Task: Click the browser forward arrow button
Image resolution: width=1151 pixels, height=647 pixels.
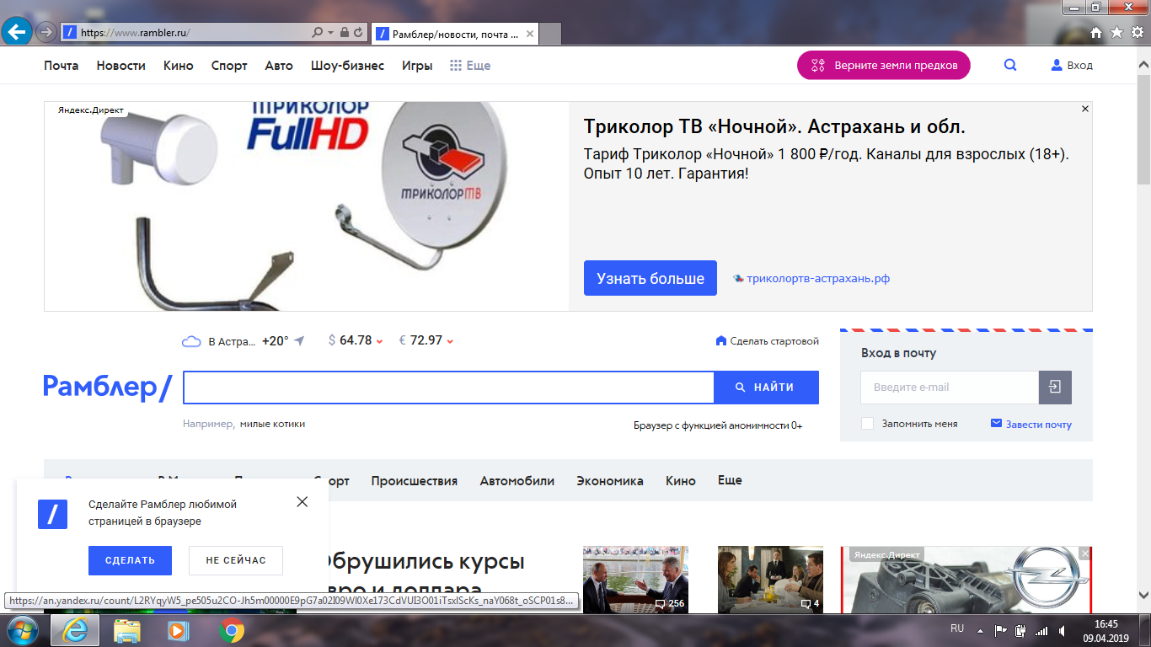Action: pyautogui.click(x=46, y=32)
